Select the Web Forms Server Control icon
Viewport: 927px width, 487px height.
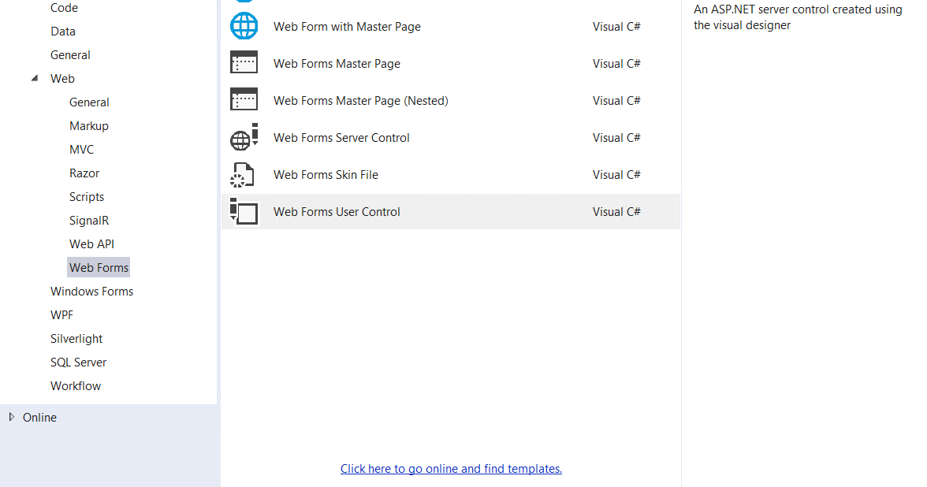tap(244, 137)
